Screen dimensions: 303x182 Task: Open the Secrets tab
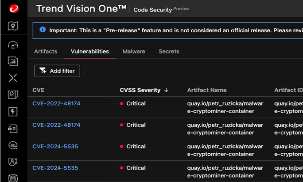(169, 51)
